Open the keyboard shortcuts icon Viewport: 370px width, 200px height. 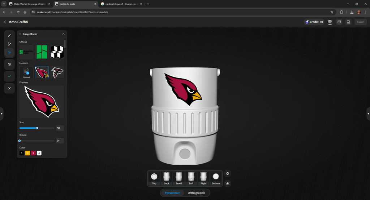tap(339, 22)
